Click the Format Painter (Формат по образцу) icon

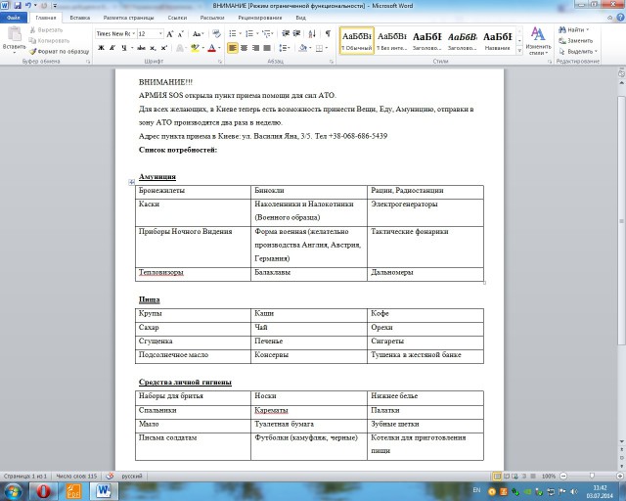[59, 51]
